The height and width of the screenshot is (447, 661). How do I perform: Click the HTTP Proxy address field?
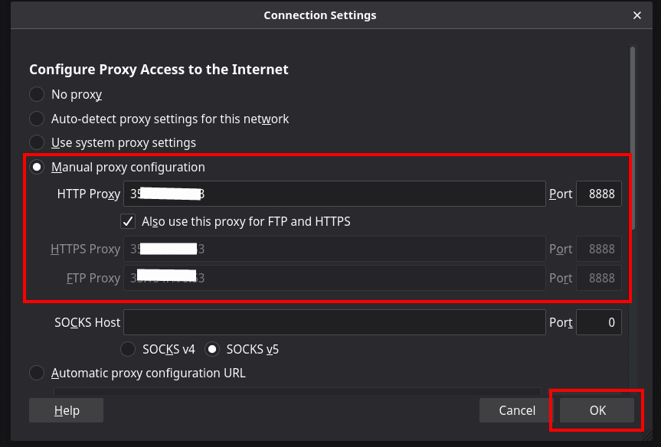334,194
